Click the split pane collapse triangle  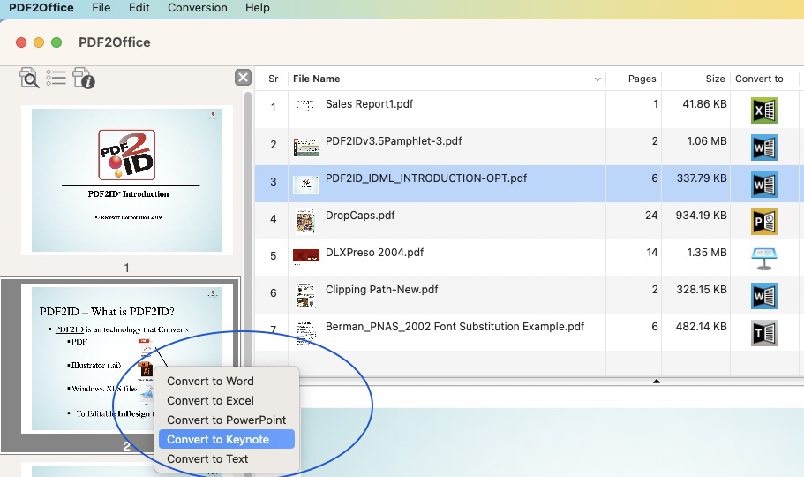656,381
